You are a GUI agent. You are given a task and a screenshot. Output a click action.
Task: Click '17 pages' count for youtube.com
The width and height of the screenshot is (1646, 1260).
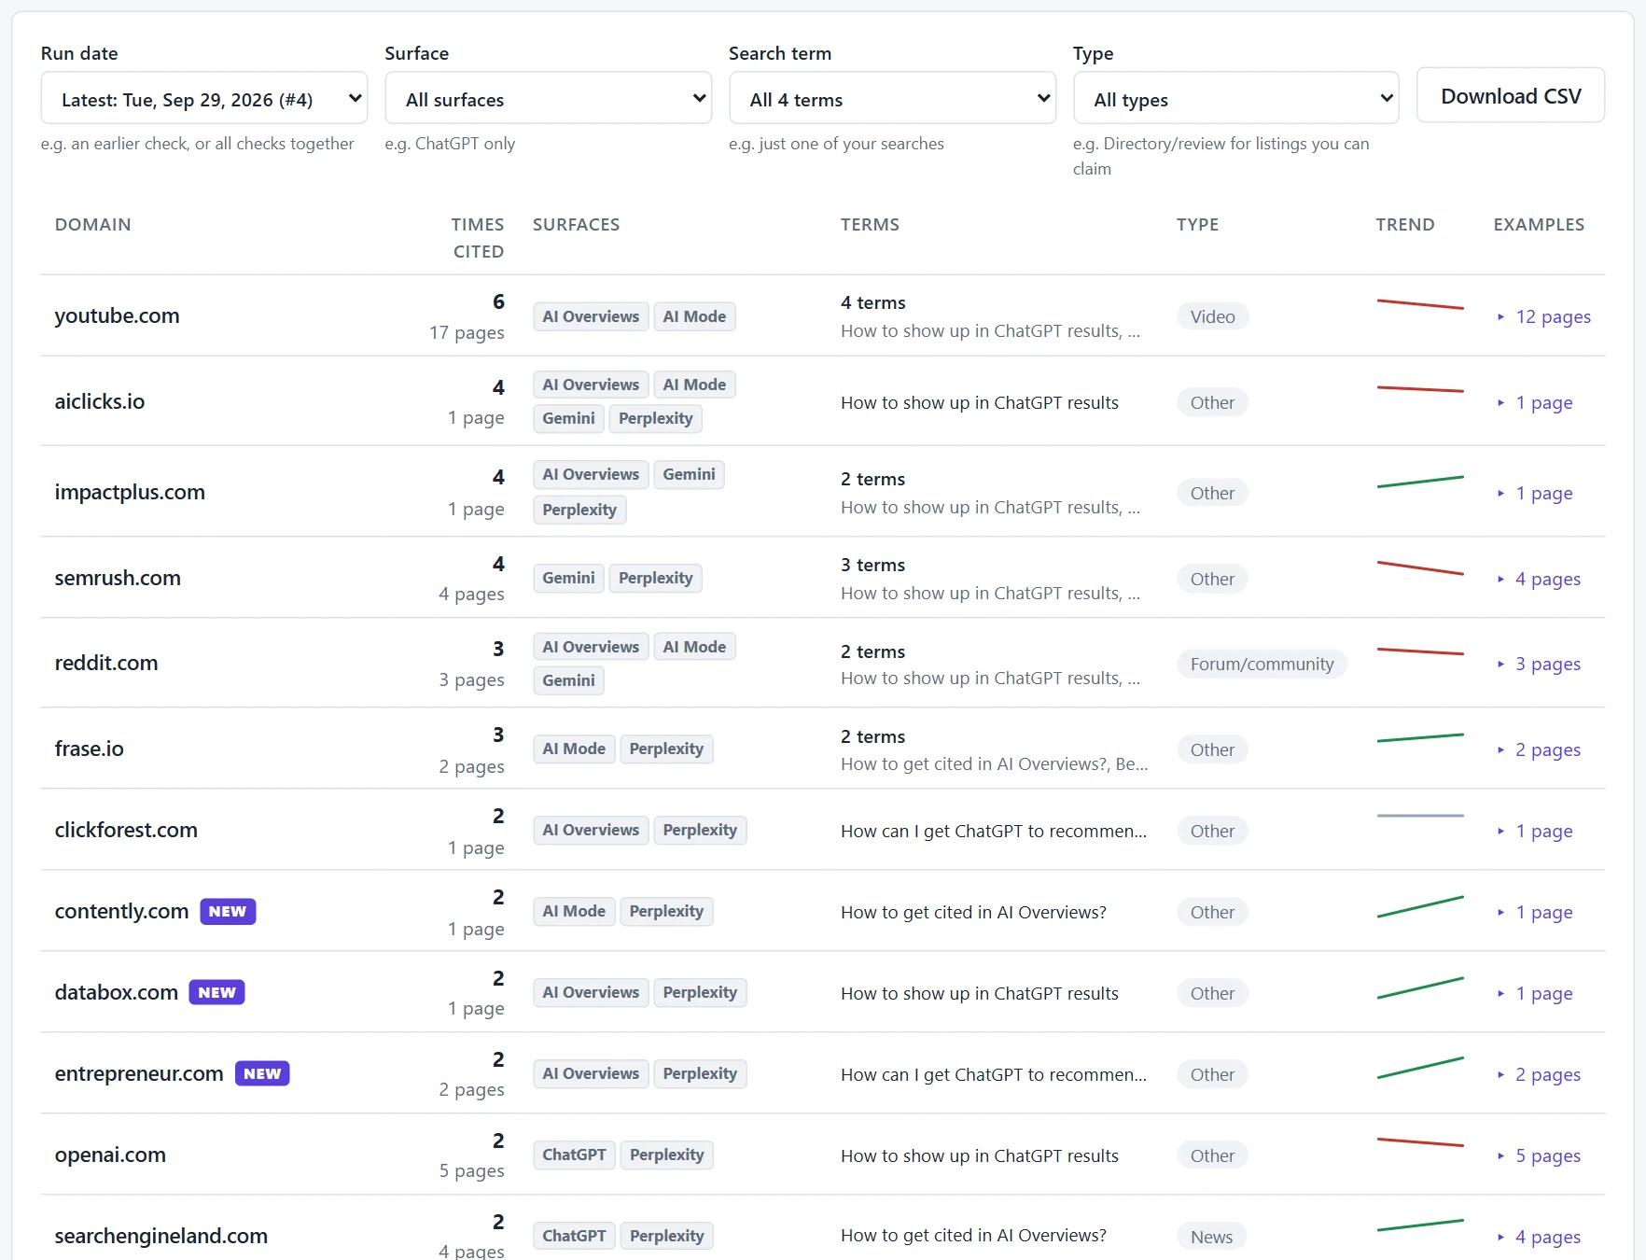click(467, 333)
